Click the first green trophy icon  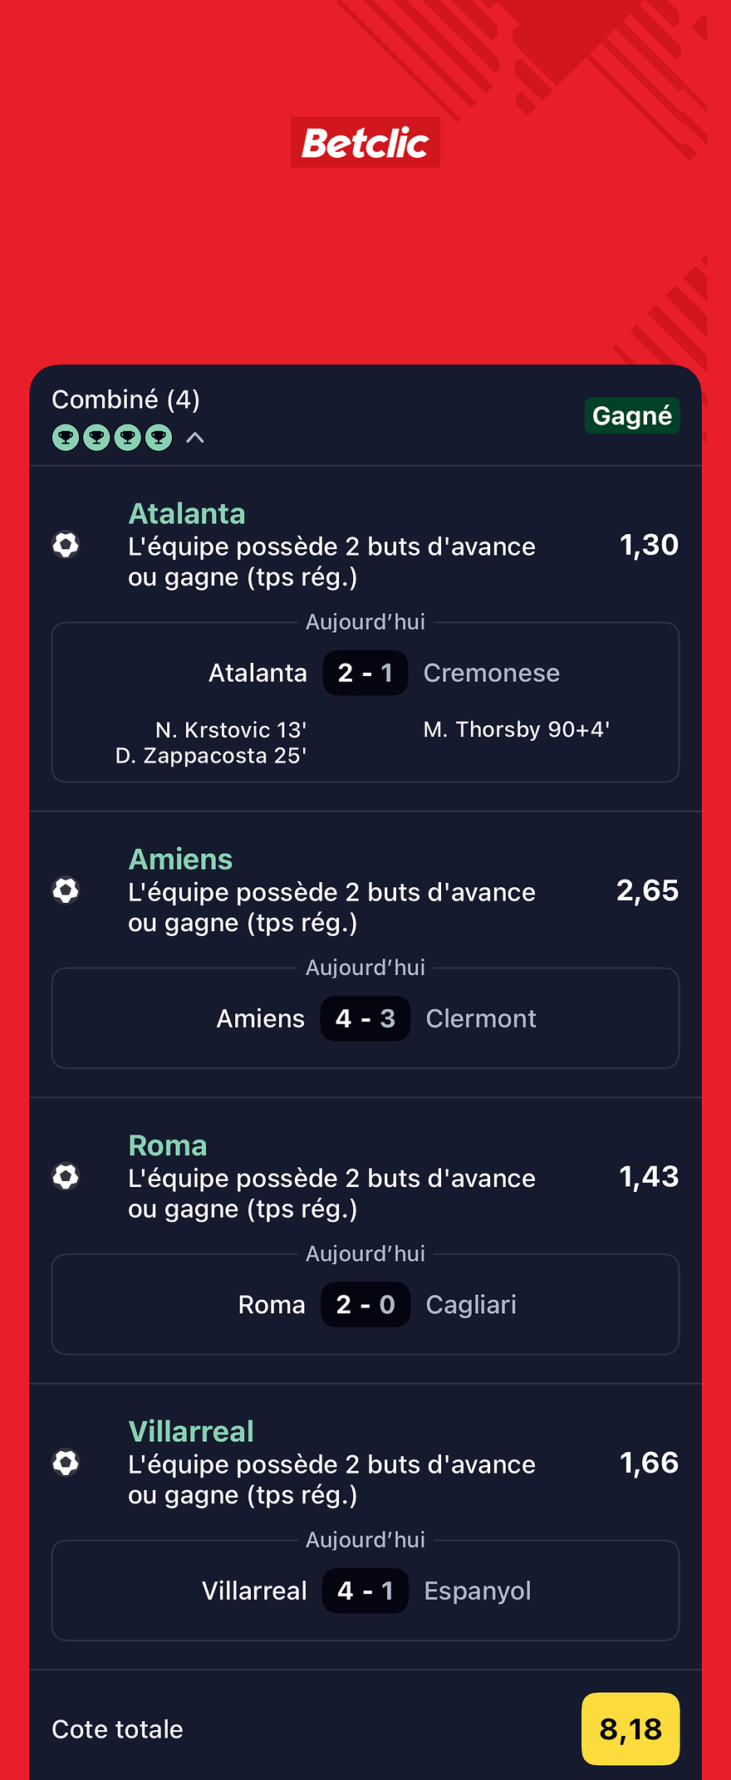click(66, 437)
